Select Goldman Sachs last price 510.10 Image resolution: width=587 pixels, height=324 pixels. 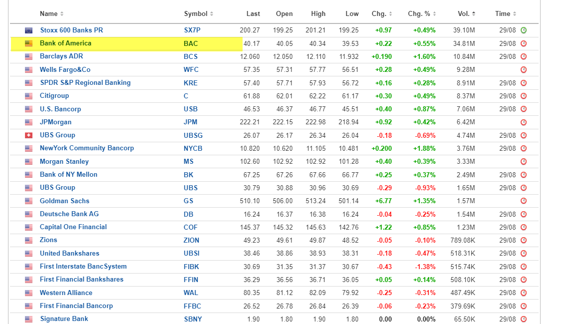pyautogui.click(x=250, y=201)
